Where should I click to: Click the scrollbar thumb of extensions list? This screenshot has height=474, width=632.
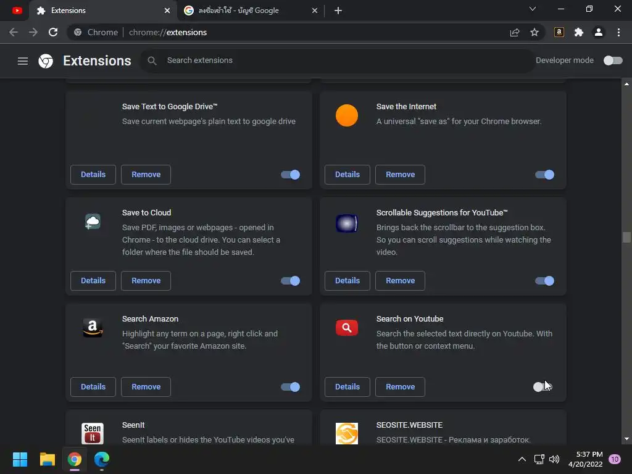(x=626, y=237)
